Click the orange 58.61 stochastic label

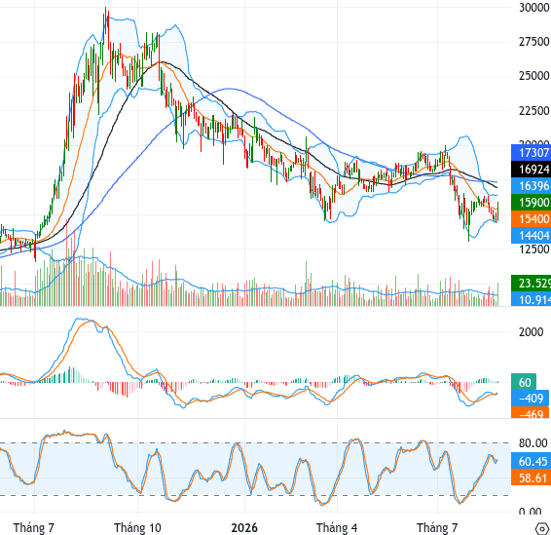pos(531,478)
